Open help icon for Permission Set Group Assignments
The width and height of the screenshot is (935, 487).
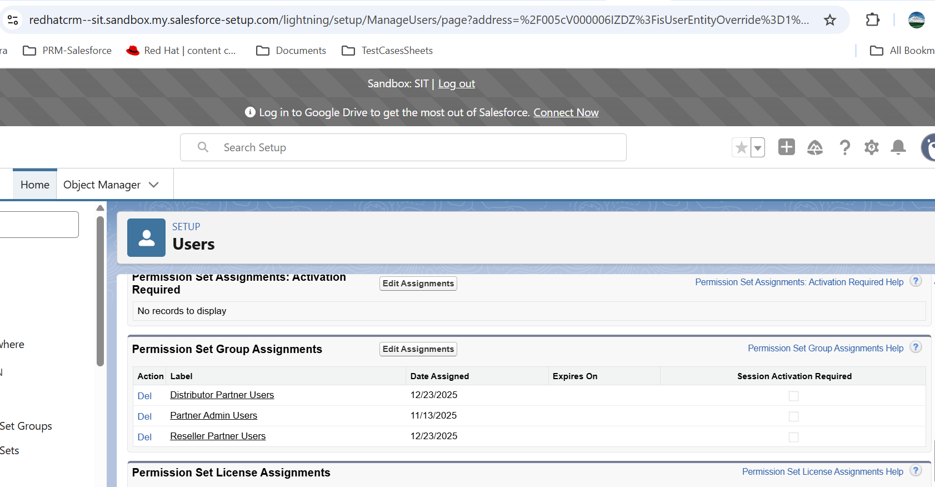pos(916,347)
